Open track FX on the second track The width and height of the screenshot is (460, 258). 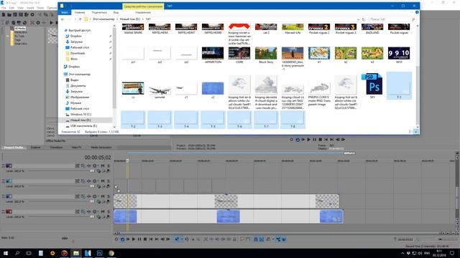click(89, 181)
